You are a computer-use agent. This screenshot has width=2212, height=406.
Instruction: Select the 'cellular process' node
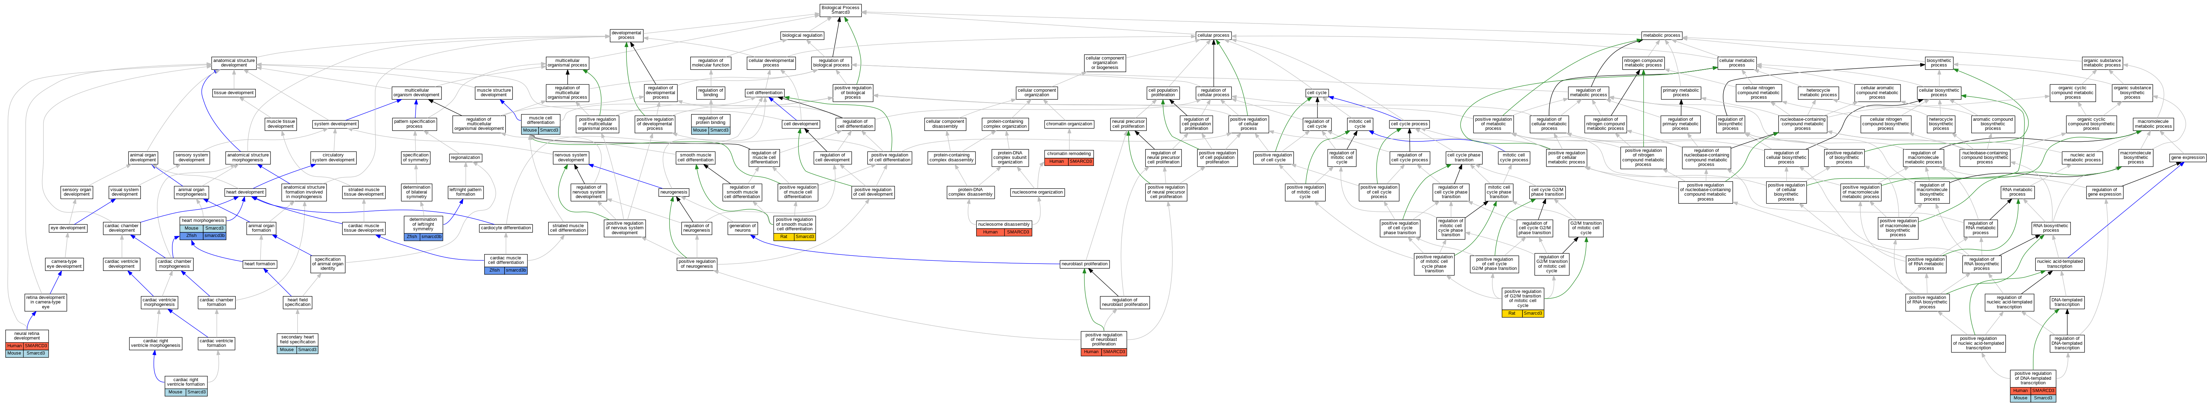1213,35
